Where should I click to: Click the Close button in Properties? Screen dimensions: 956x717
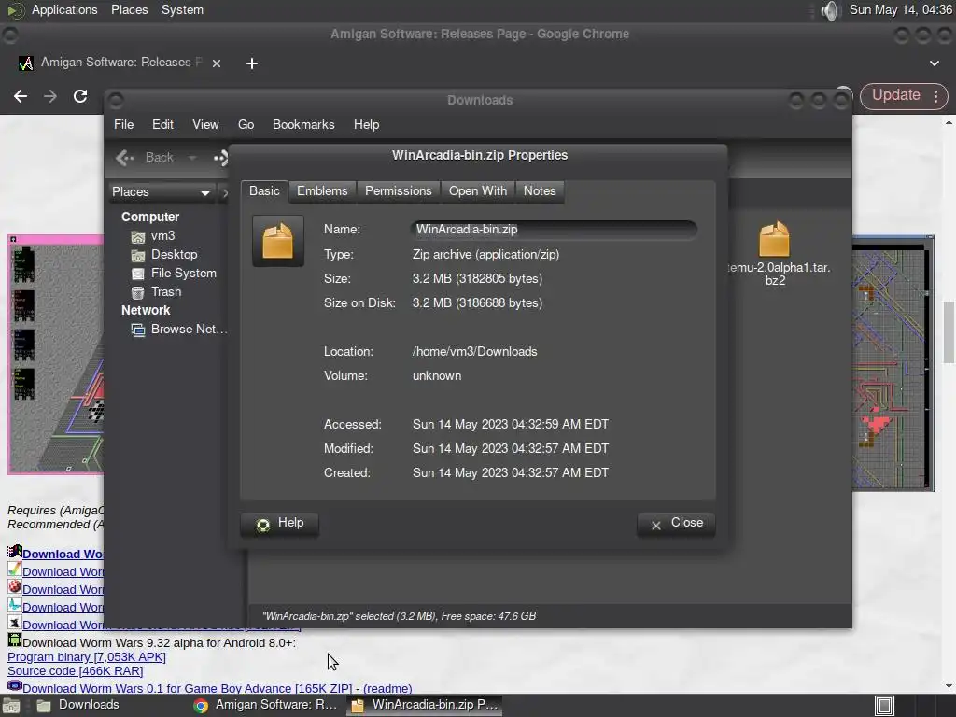[676, 524]
